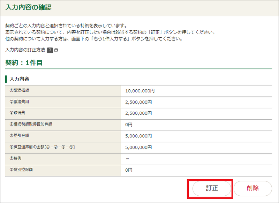Click the 10,000,000円 transfer price value
The width and height of the screenshot is (279, 203).
(x=140, y=91)
